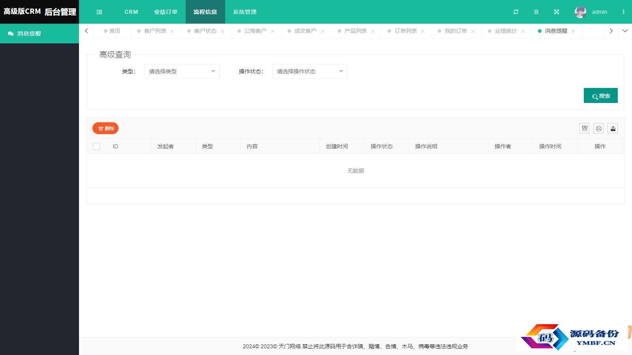Screen dimensions: 632x355
Task: Open the vertical dots more menu
Action: click(623, 12)
